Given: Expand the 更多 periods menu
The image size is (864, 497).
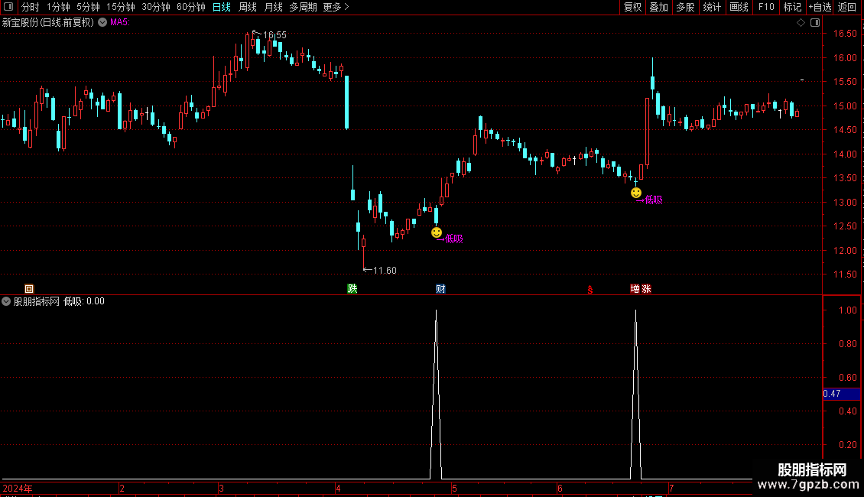Looking at the screenshot, I should click(x=336, y=7).
